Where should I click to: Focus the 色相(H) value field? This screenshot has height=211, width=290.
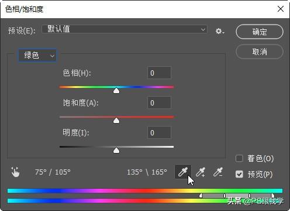pyautogui.click(x=159, y=73)
